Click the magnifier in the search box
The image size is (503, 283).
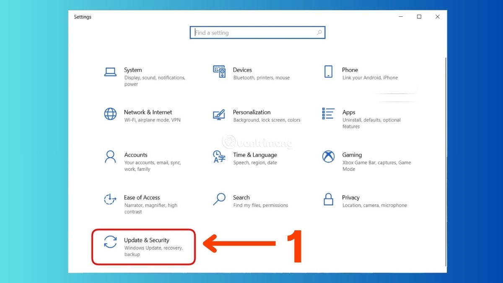[x=319, y=33]
